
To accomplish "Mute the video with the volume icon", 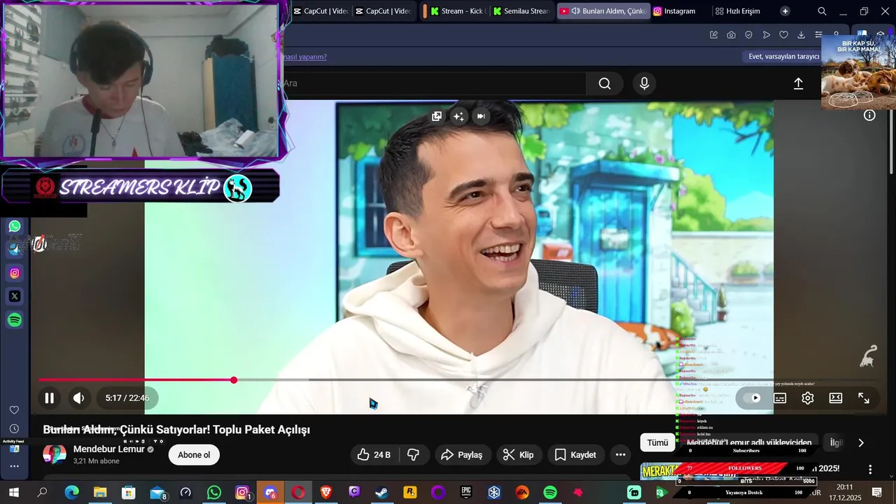I will click(78, 398).
